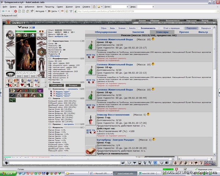Screen dimensions: 220x176
Task: Open the Журнал menu
Action: coord(69,7)
